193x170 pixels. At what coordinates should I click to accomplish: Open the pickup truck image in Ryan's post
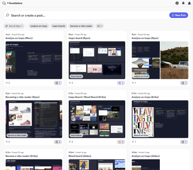point(174,60)
